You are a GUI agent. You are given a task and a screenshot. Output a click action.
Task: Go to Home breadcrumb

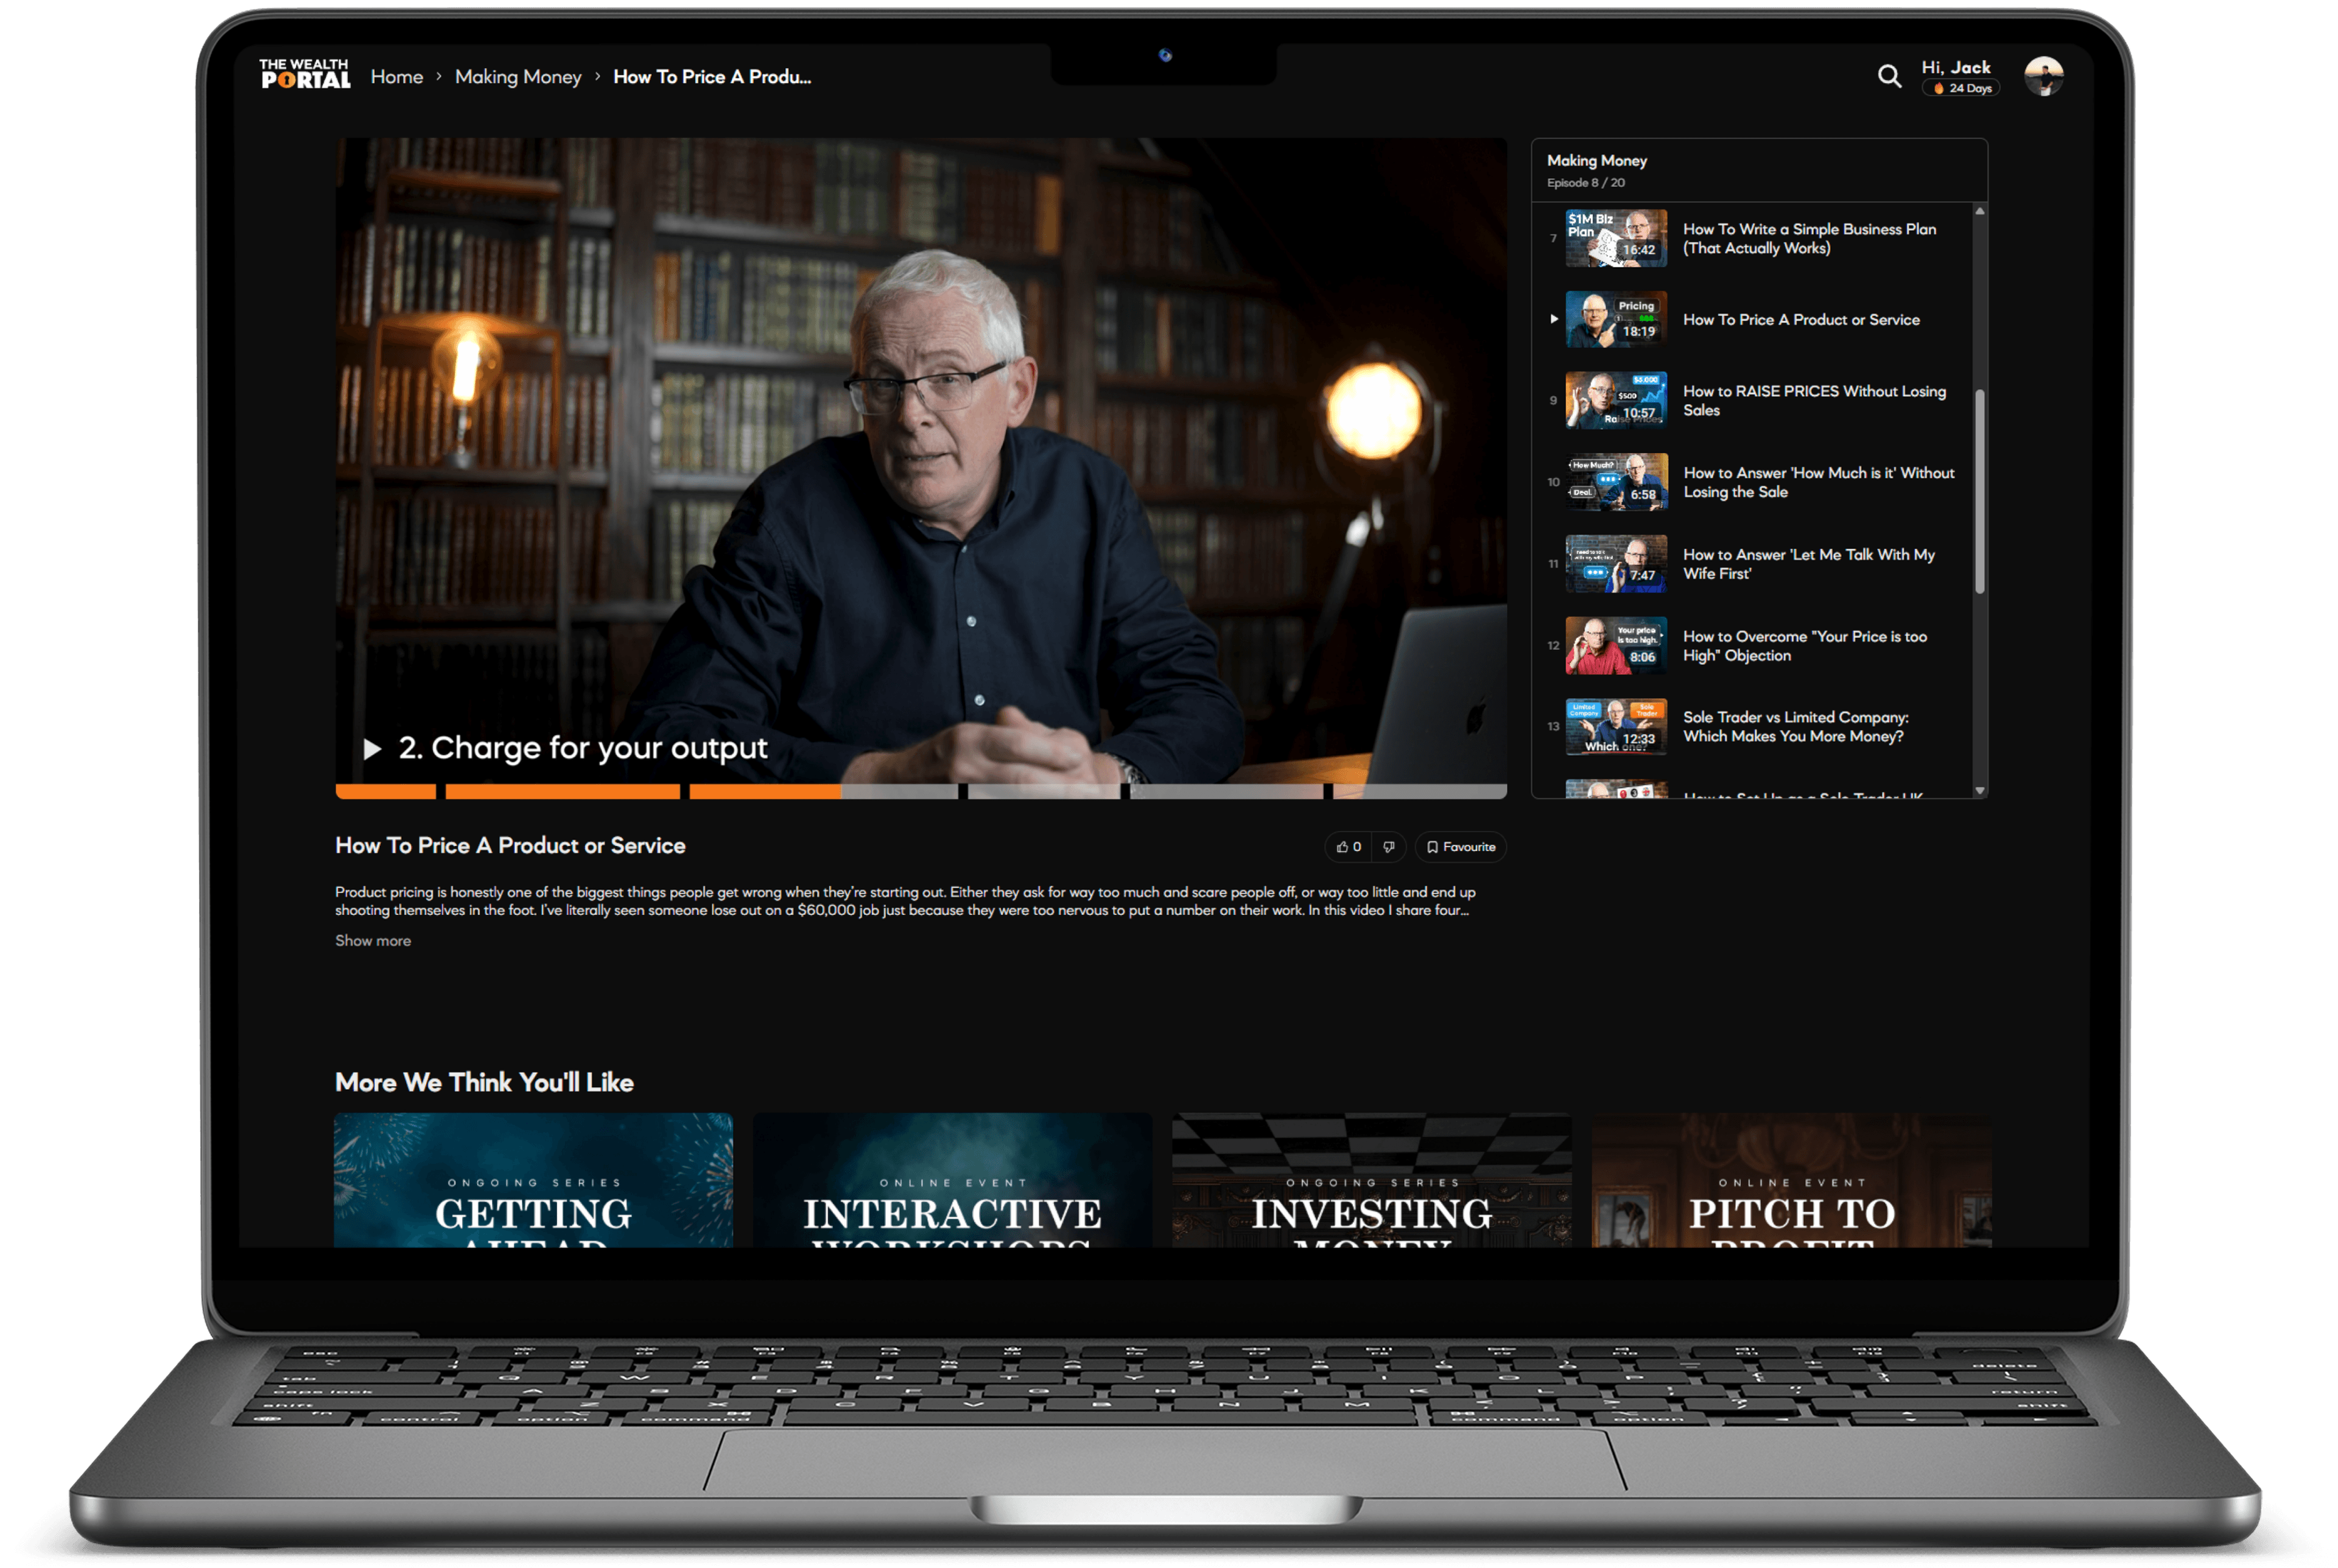pyautogui.click(x=397, y=77)
